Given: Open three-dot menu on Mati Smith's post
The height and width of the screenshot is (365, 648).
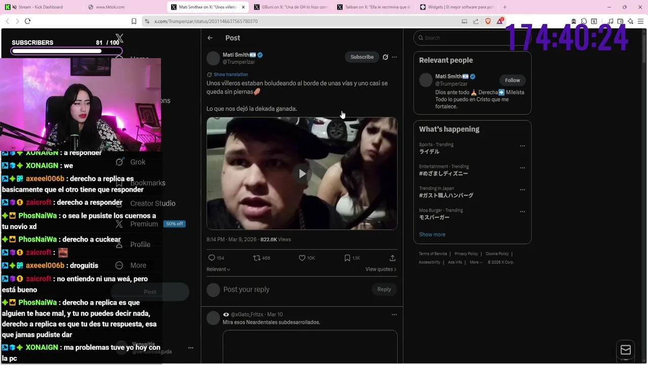Looking at the screenshot, I should [x=394, y=57].
